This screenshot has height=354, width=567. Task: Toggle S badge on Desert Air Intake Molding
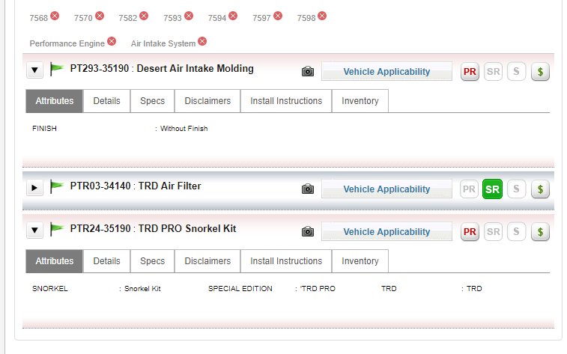516,72
